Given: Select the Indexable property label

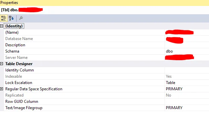Looking at the screenshot, I should coord(14,76).
